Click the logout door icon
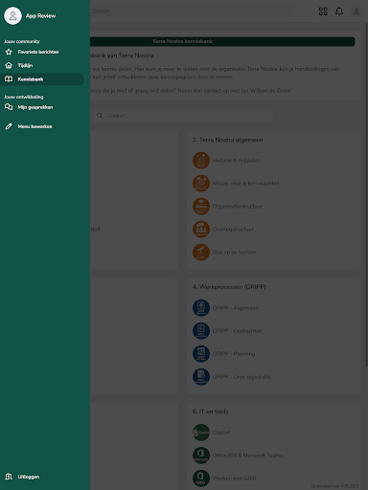Viewport: 368px width, 490px height. point(9,477)
